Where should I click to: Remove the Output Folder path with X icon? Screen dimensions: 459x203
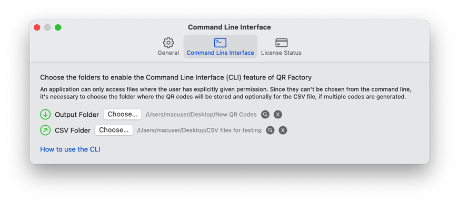tap(278, 115)
